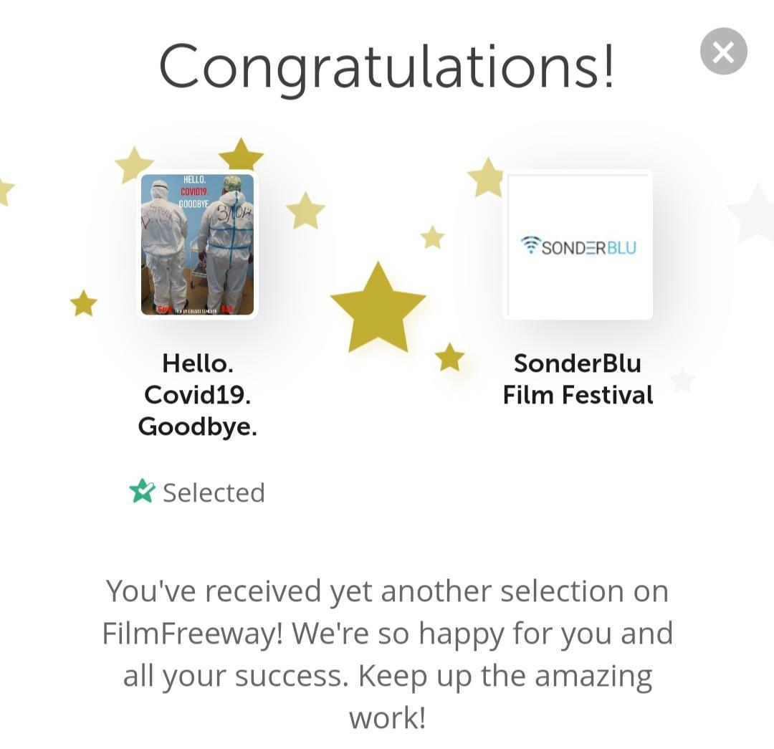Close the Congratulations popup with the X

point(723,52)
